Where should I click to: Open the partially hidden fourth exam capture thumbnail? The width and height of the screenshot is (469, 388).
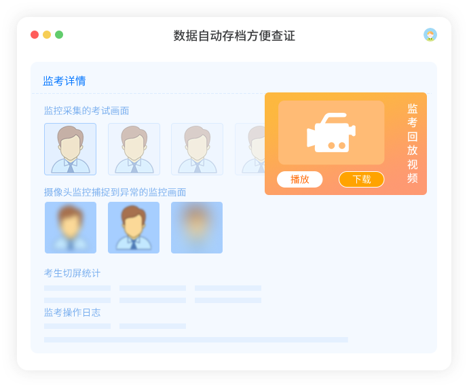click(x=250, y=149)
